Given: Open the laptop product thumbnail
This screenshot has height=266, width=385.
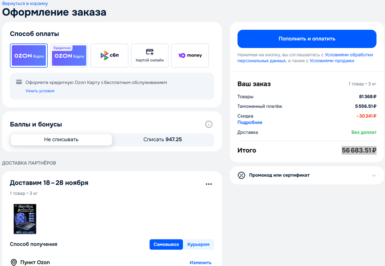Looking at the screenshot, I should pos(25,219).
